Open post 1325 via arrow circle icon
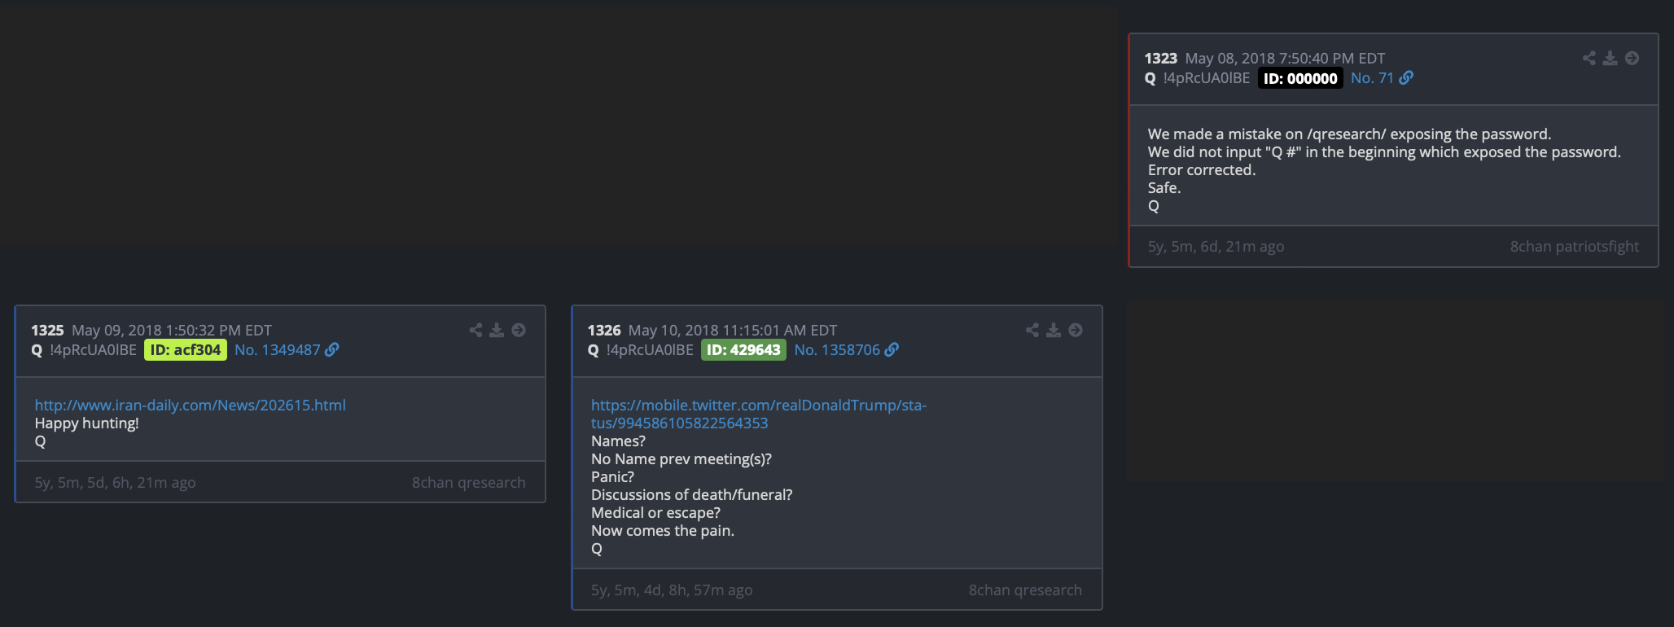The image size is (1674, 627). pyautogui.click(x=519, y=330)
